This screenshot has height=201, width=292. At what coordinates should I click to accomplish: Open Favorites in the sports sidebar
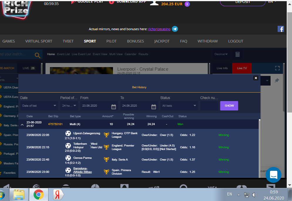(x=9, y=173)
